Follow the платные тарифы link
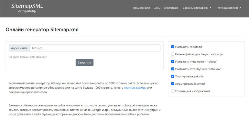Image resolution: width=249 pixels, height=120 pixels. 135,88
